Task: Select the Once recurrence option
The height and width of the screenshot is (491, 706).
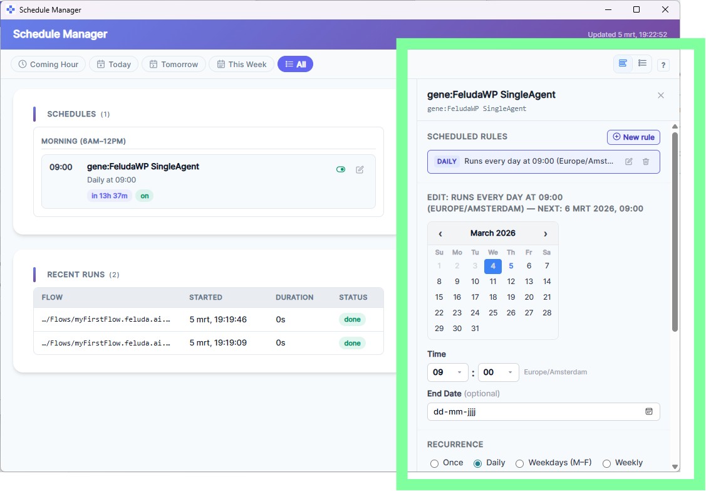Action: [x=435, y=463]
